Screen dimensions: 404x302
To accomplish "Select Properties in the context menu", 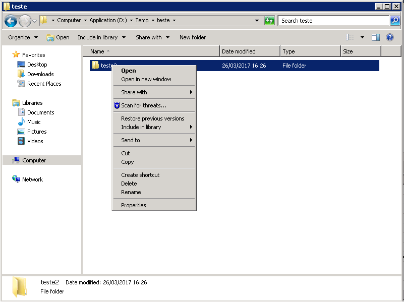I will (134, 205).
